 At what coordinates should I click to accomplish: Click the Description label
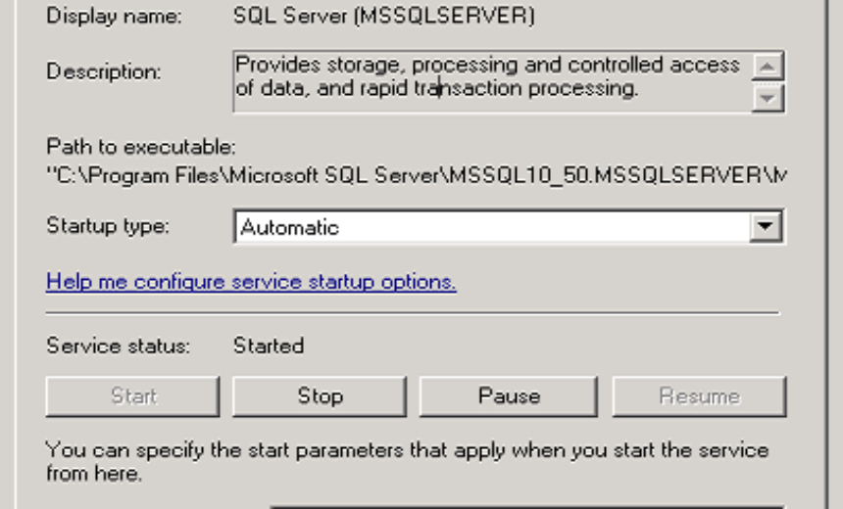pos(104,71)
